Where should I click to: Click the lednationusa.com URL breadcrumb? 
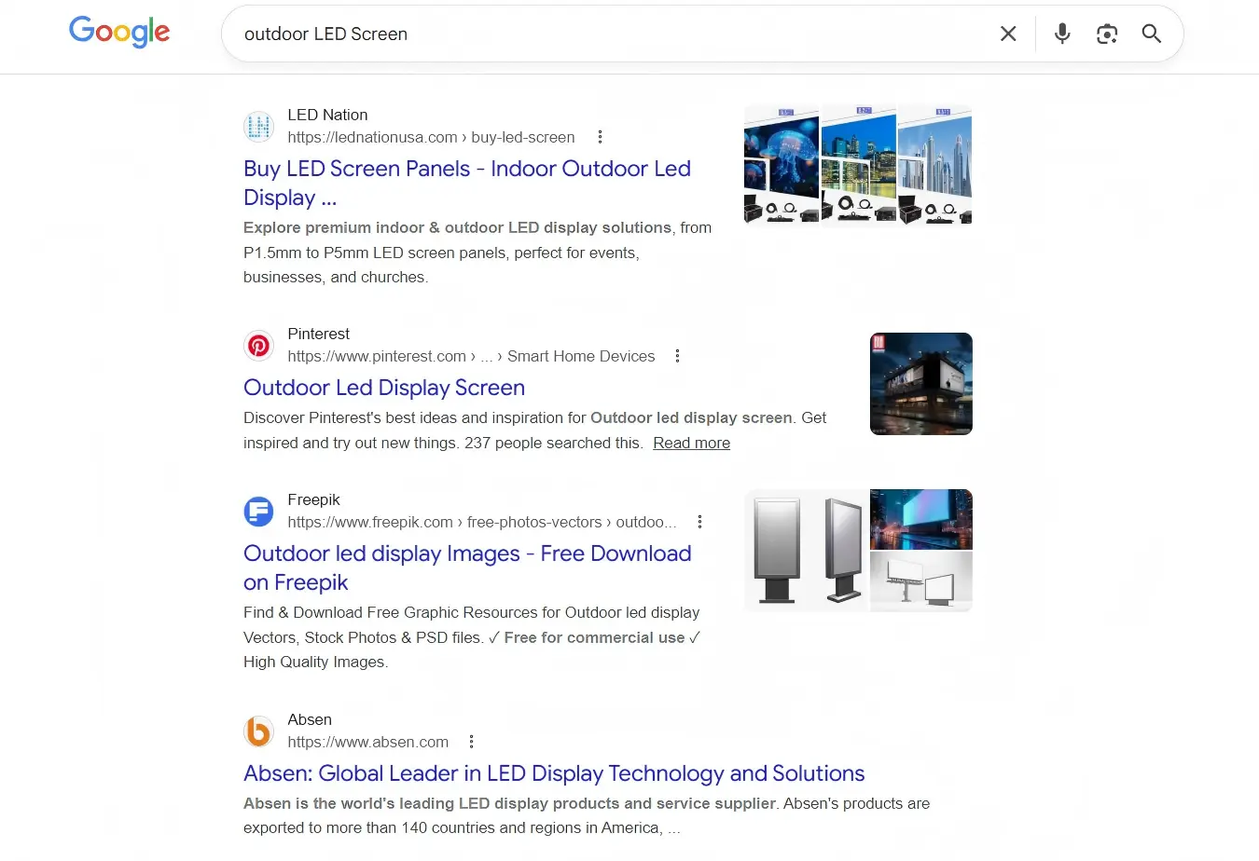coord(431,137)
